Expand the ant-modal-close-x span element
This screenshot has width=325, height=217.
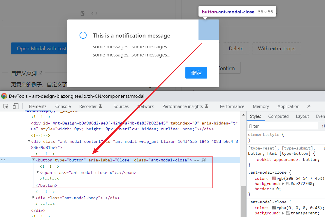coord(37,173)
